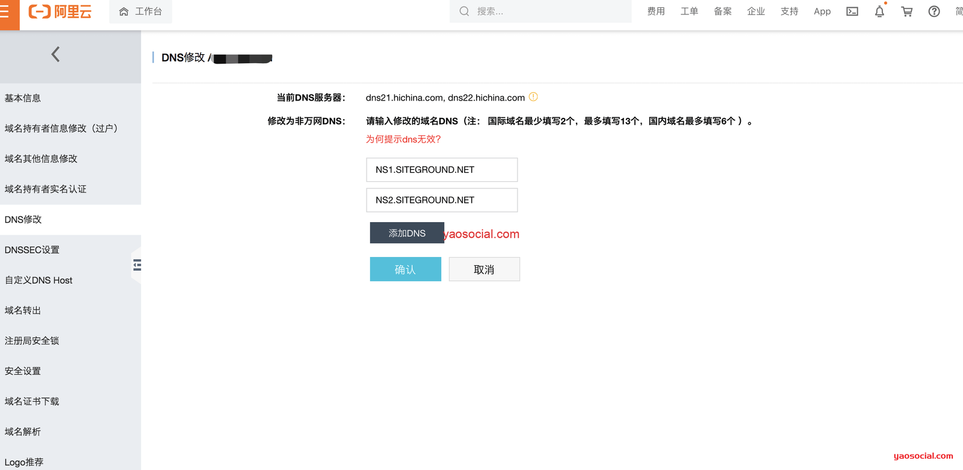Open the shopping cart
The height and width of the screenshot is (470, 963).
coord(906,11)
